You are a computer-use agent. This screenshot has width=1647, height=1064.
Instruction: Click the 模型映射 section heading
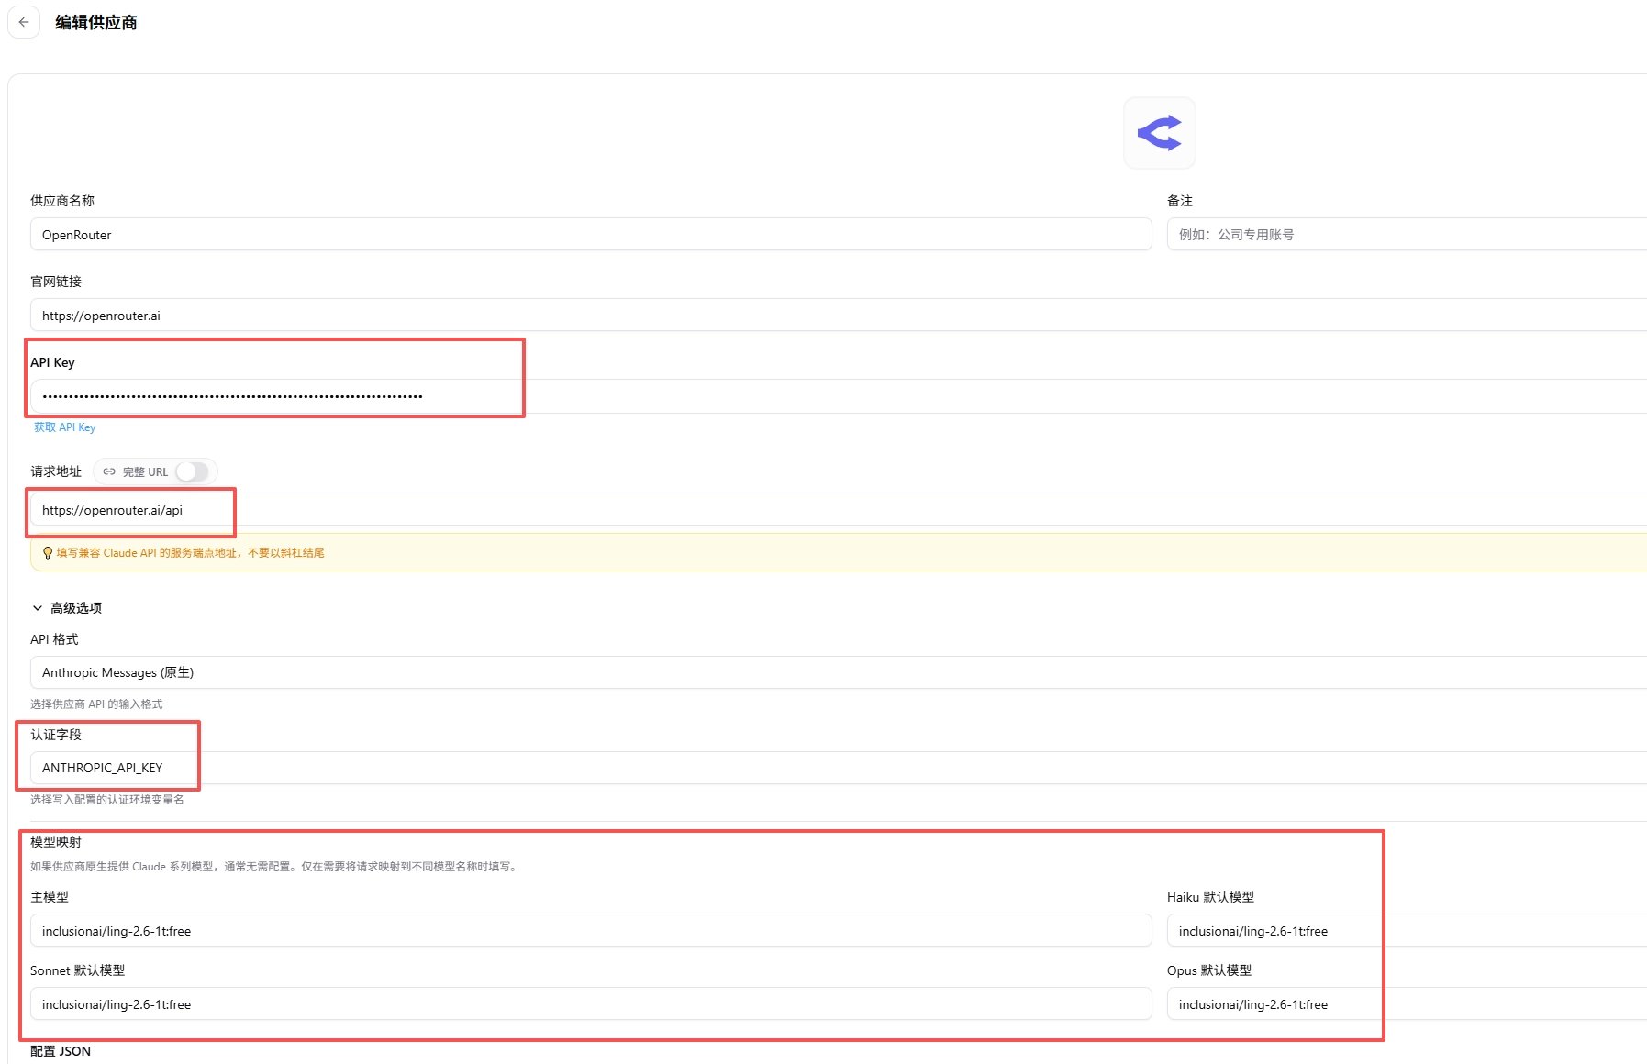56,842
